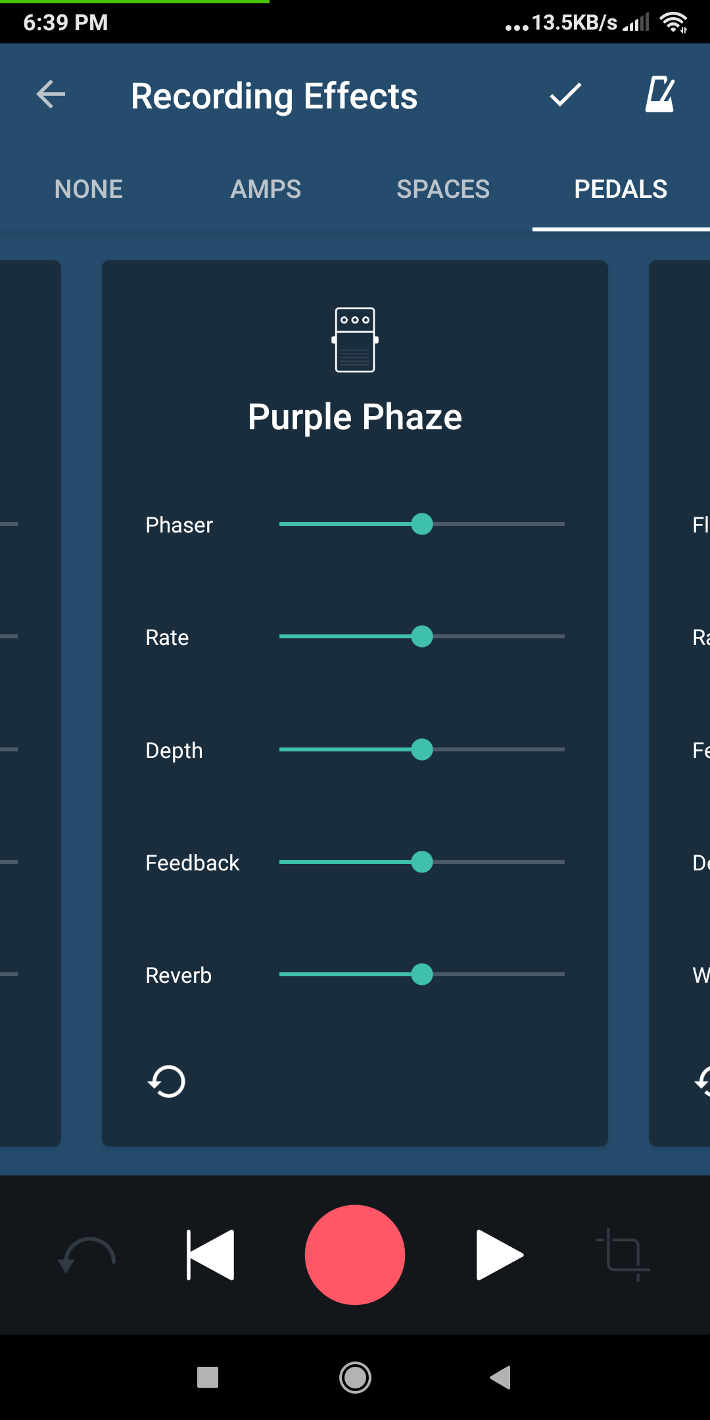
Task: Switch to the AMPS tab
Action: (x=266, y=189)
